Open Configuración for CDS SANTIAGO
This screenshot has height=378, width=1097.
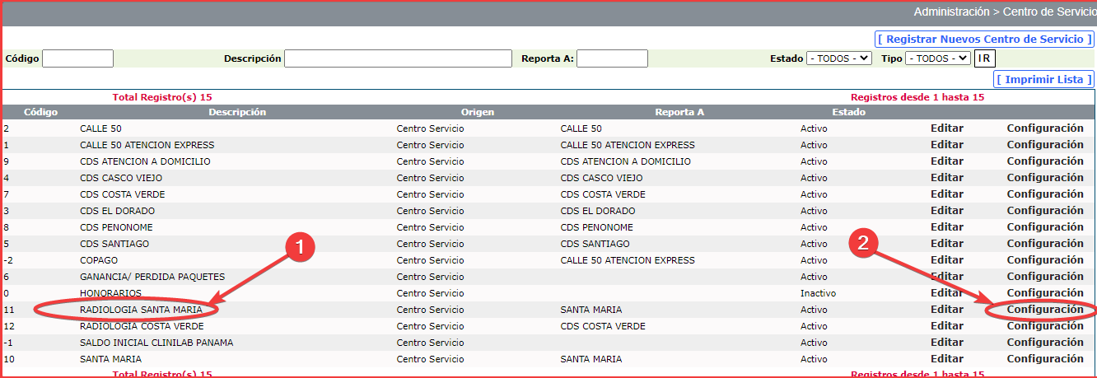click(1045, 244)
